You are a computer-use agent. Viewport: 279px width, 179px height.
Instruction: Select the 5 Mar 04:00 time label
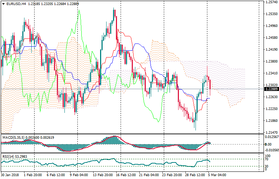coord(217,175)
